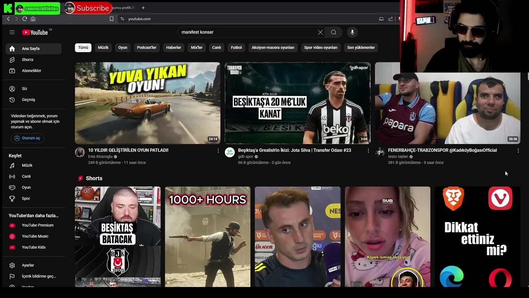Screen dimensions: 529x298
Task: Open the Köpek ismine benziyor short
Action: click(388, 237)
